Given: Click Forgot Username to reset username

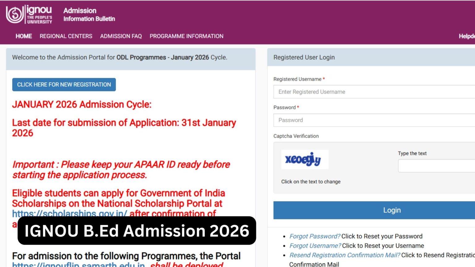Looking at the screenshot, I should click(x=315, y=246).
